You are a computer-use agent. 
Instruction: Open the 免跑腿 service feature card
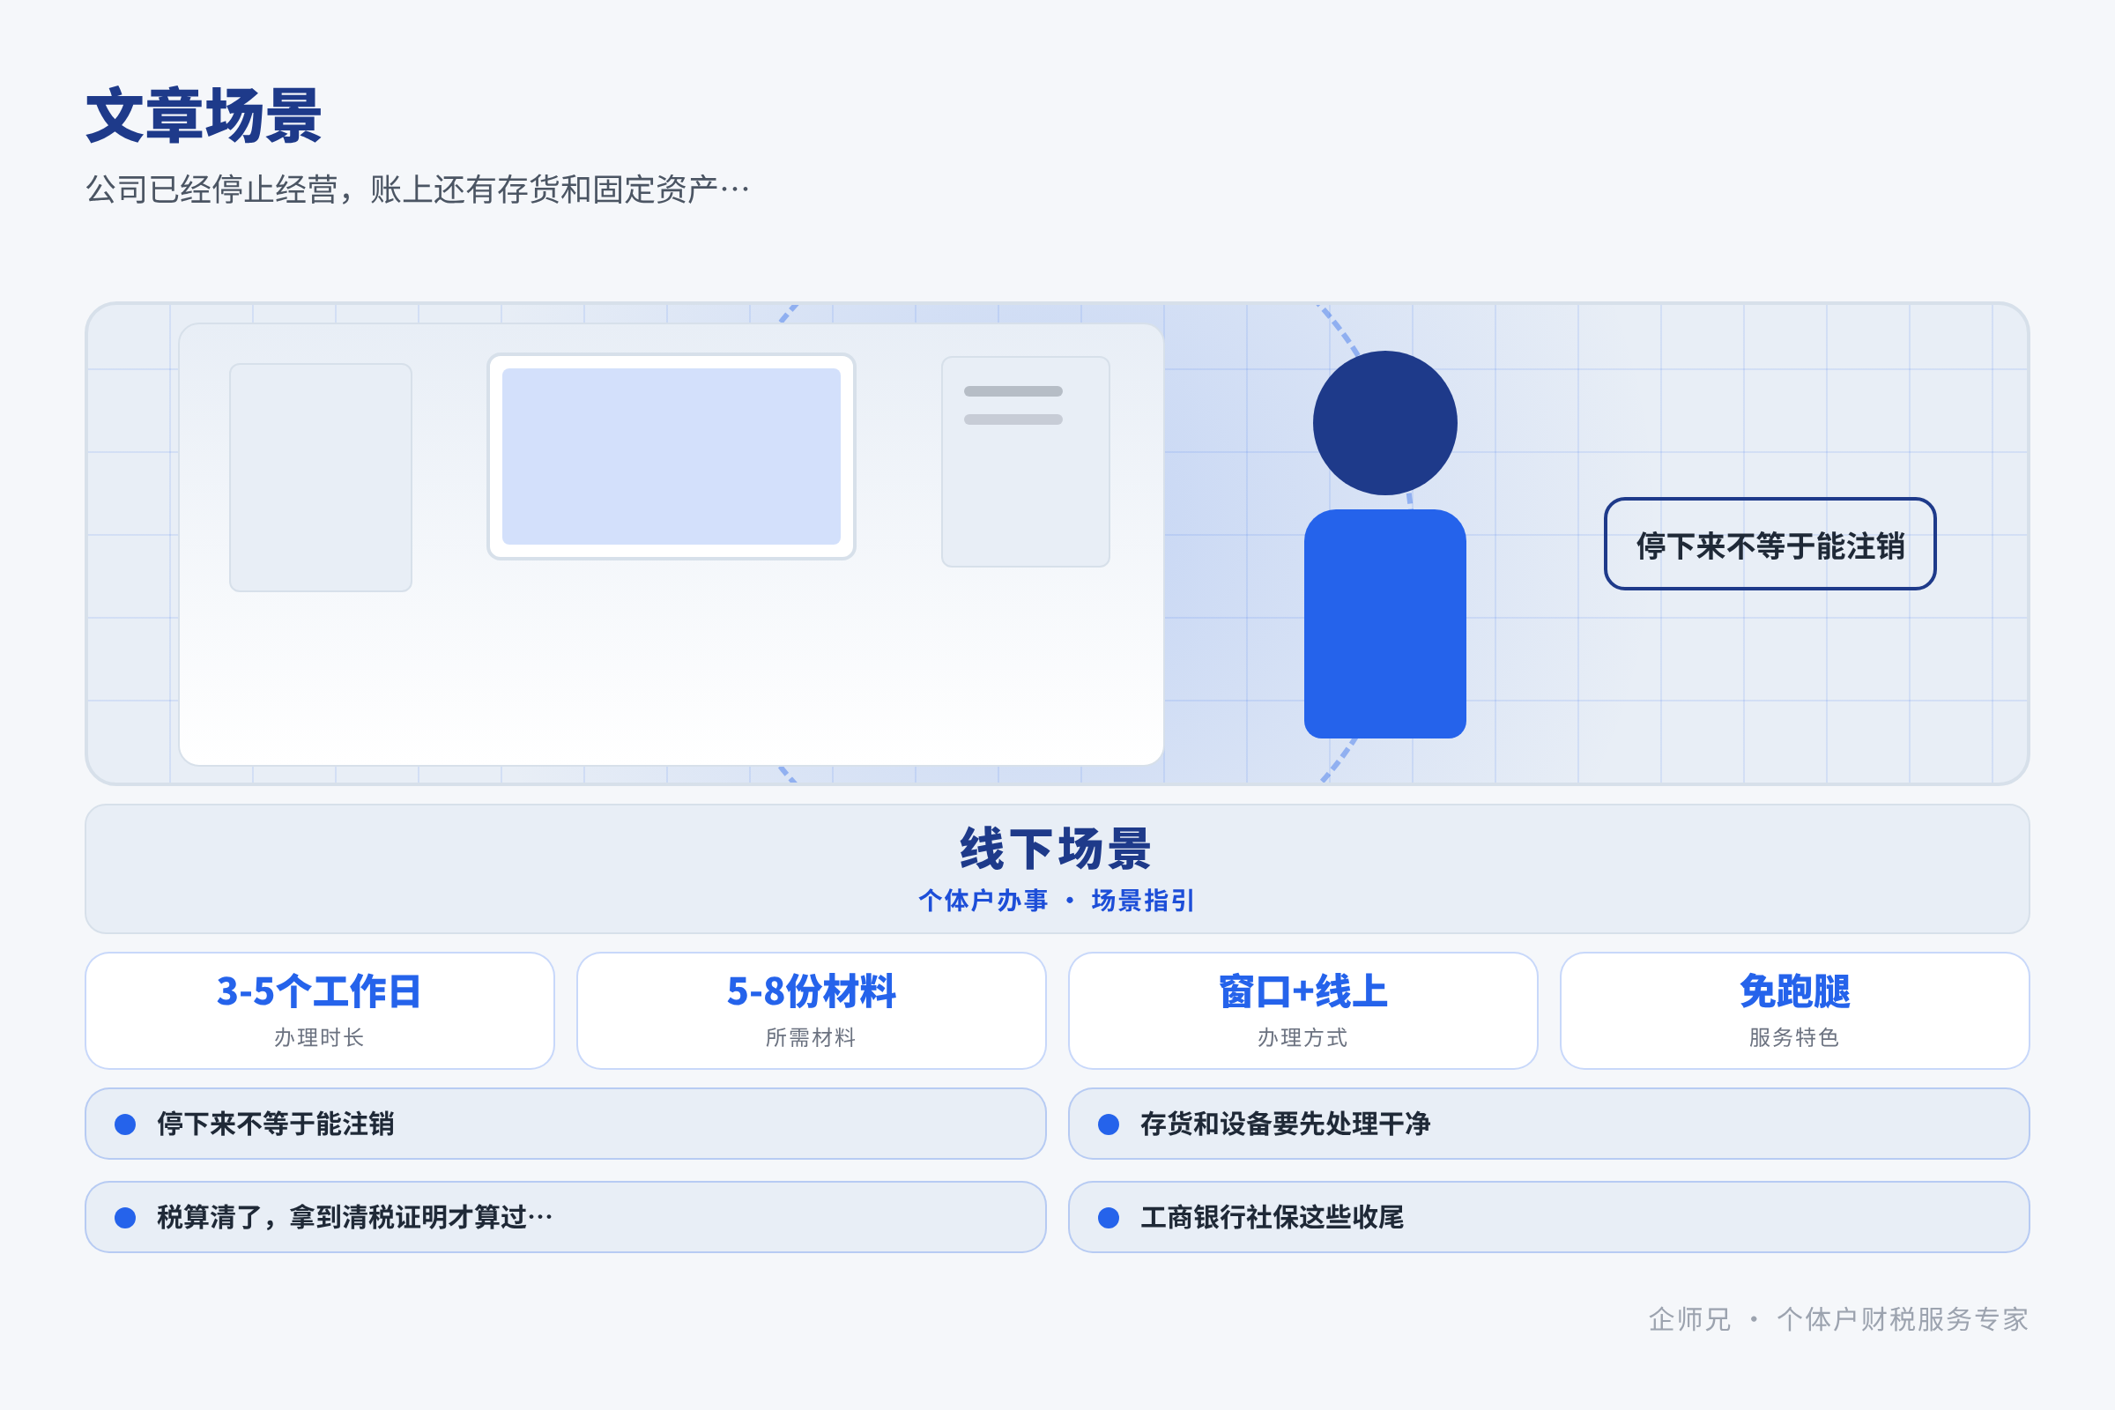[1795, 1011]
